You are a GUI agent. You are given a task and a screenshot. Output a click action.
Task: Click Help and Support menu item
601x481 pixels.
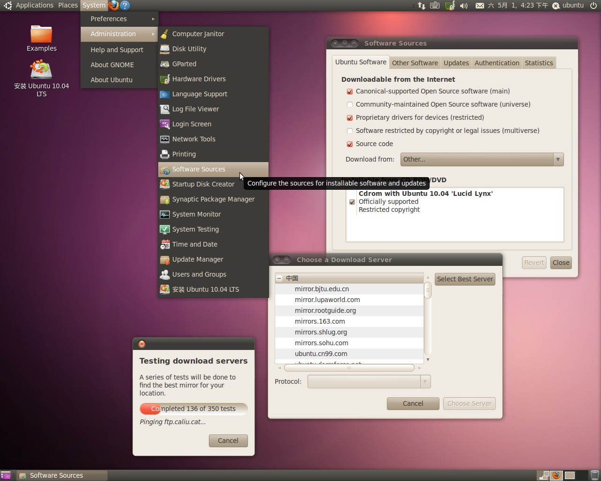click(119, 50)
